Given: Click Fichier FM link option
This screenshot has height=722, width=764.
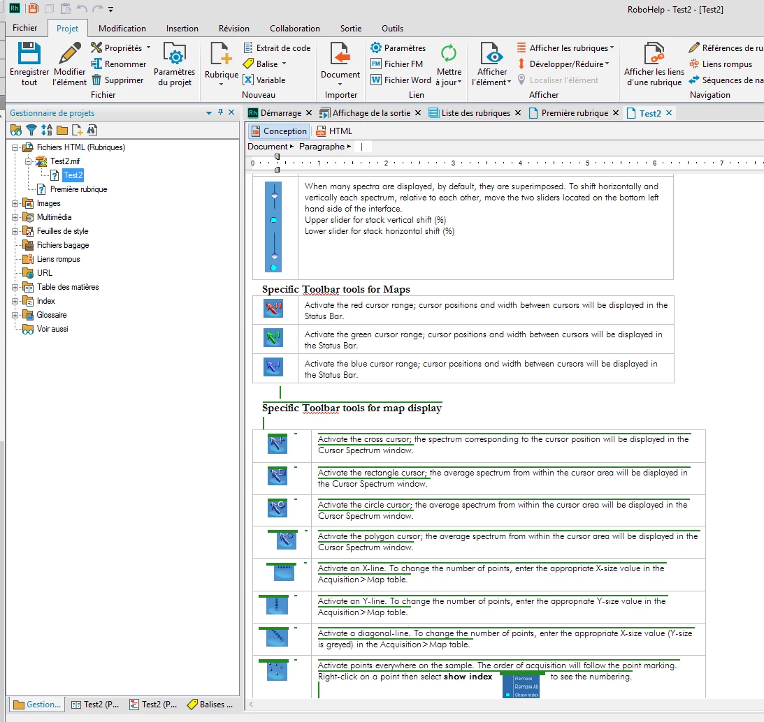Looking at the screenshot, I should [x=397, y=64].
